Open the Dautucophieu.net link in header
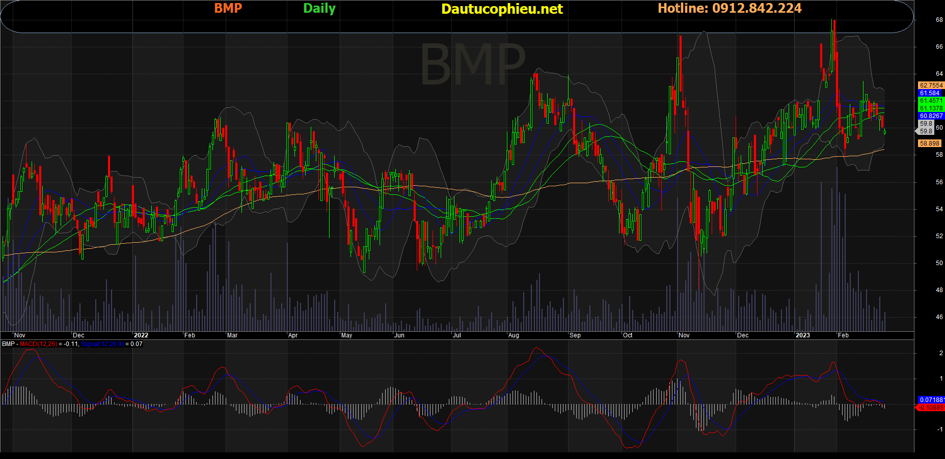 502,9
